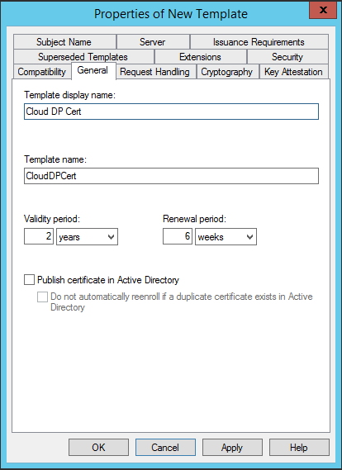Go to the Extensions tab
342x470 pixels.
[x=201, y=57]
